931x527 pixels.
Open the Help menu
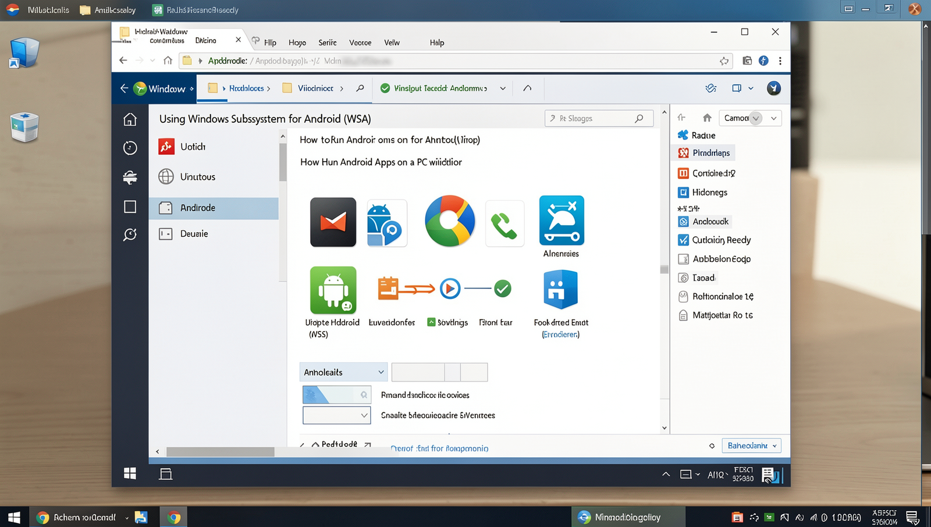coord(437,42)
